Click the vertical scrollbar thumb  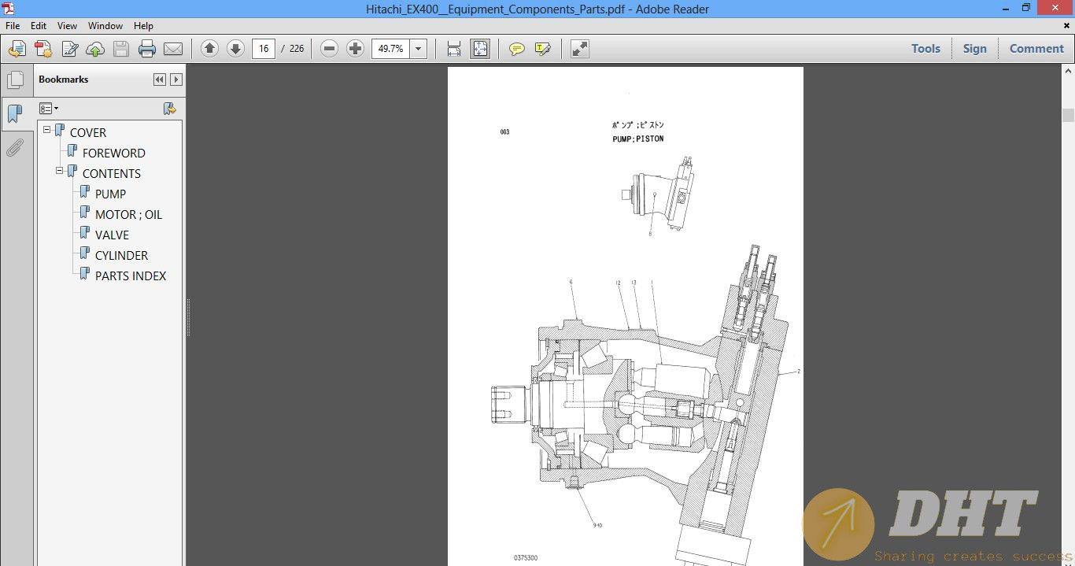(x=1068, y=115)
